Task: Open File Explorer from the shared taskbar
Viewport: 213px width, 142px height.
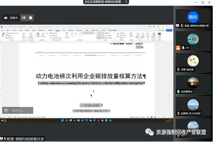Action: click(78, 120)
